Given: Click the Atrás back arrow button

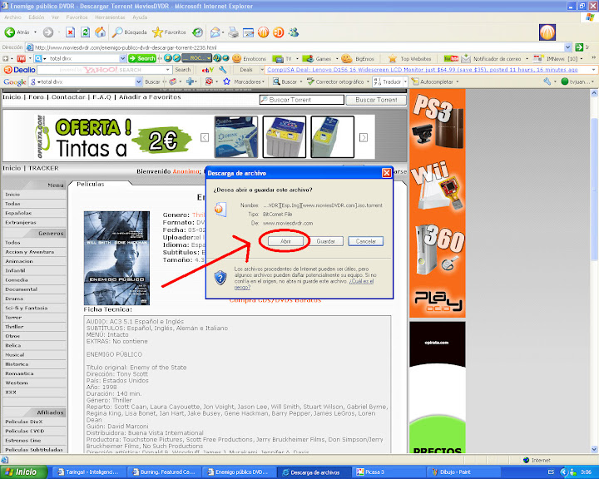Looking at the screenshot, I should [x=10, y=32].
